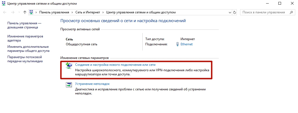Refresh the address bar view
Viewport: 298px width, 113px height.
click(234, 12)
